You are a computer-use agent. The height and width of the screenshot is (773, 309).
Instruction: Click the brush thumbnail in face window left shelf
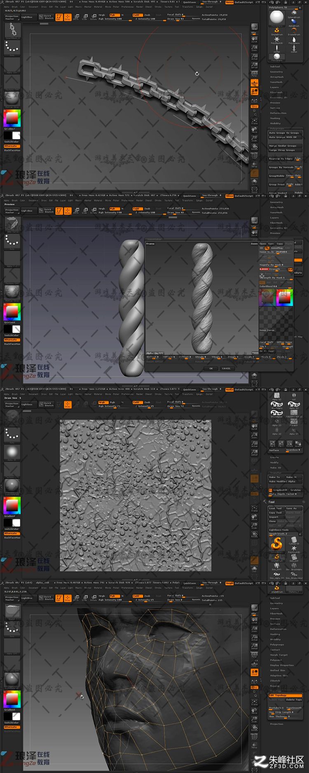12,612
